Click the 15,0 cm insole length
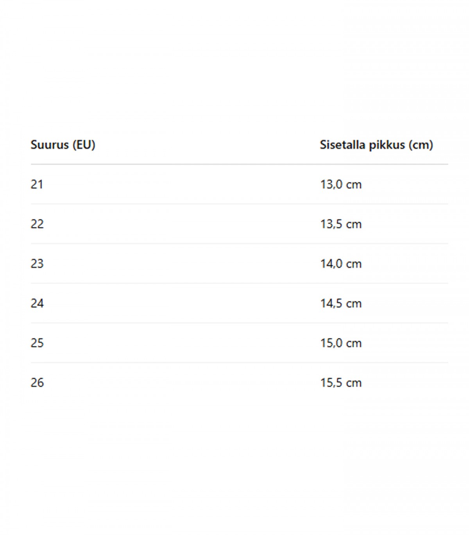 (341, 343)
